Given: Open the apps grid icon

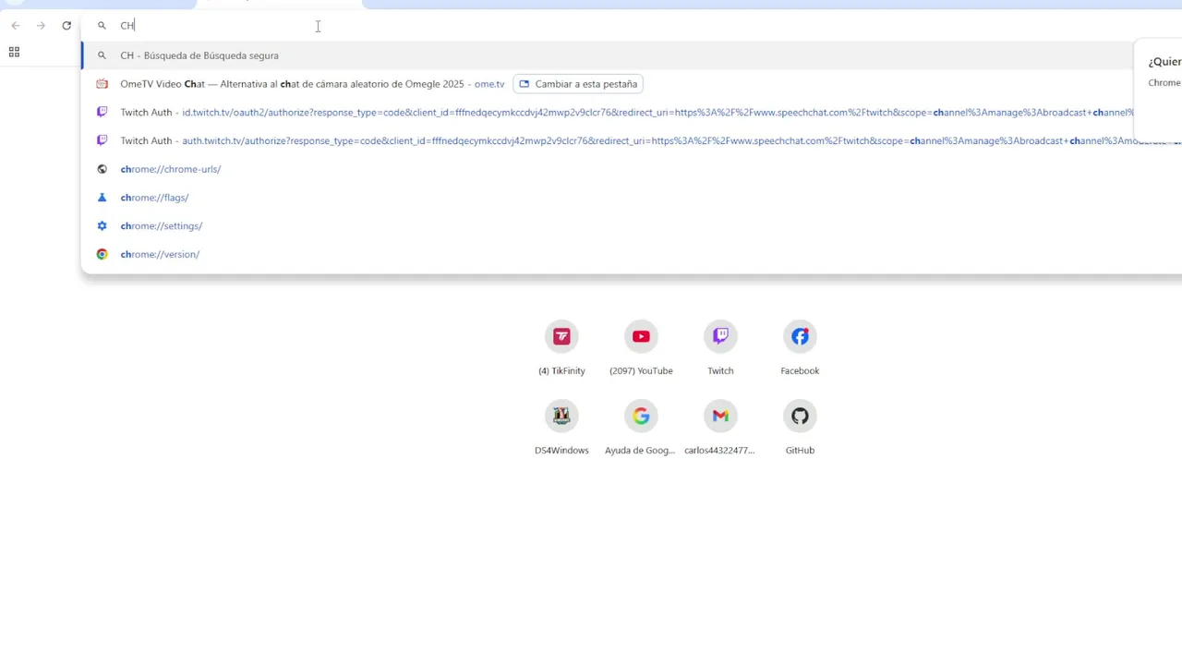Looking at the screenshot, I should tap(14, 53).
